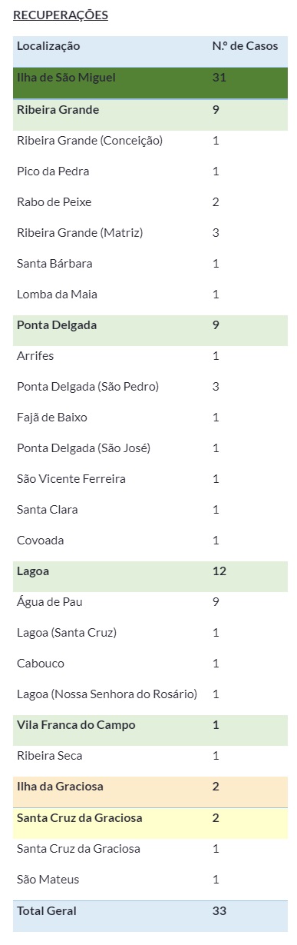Click the Ribeira Grande (Matriz) row
Viewport: 297px width, 945px height.
pyautogui.click(x=150, y=232)
